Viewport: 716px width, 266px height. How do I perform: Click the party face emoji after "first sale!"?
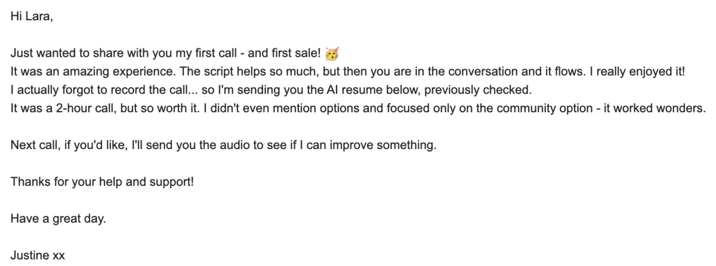331,54
